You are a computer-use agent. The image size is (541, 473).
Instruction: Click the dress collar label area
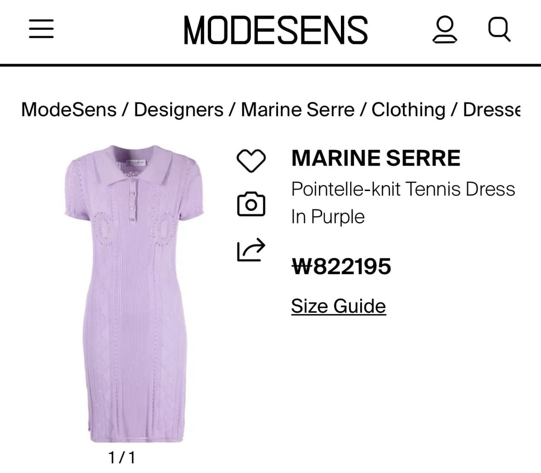pyautogui.click(x=135, y=162)
